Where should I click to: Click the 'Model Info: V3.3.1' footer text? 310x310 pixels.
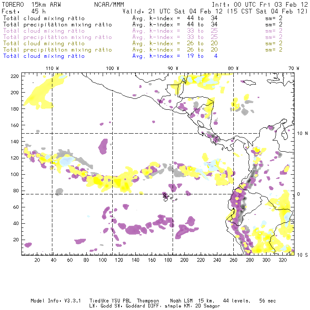[56, 301]
